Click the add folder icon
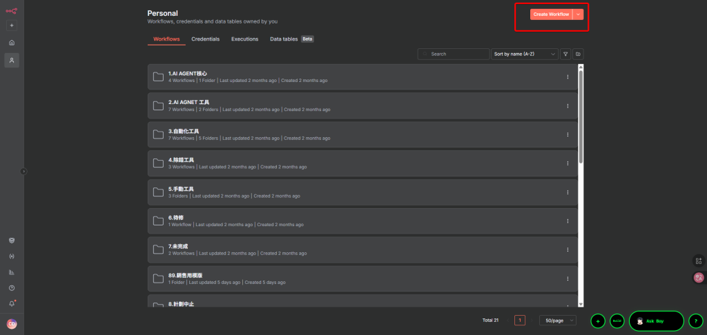The width and height of the screenshot is (707, 335). pos(579,54)
